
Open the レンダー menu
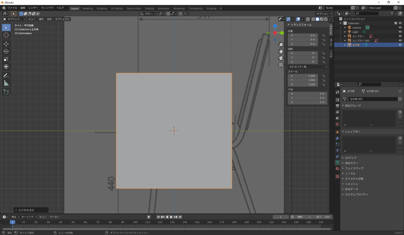pyautogui.click(x=33, y=8)
